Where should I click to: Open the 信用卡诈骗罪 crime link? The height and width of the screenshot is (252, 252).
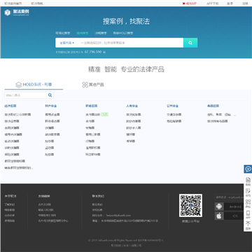point(13,134)
